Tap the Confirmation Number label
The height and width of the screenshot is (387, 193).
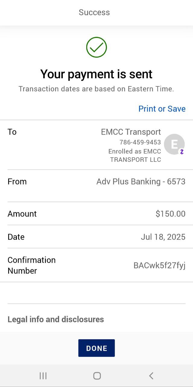(31, 265)
